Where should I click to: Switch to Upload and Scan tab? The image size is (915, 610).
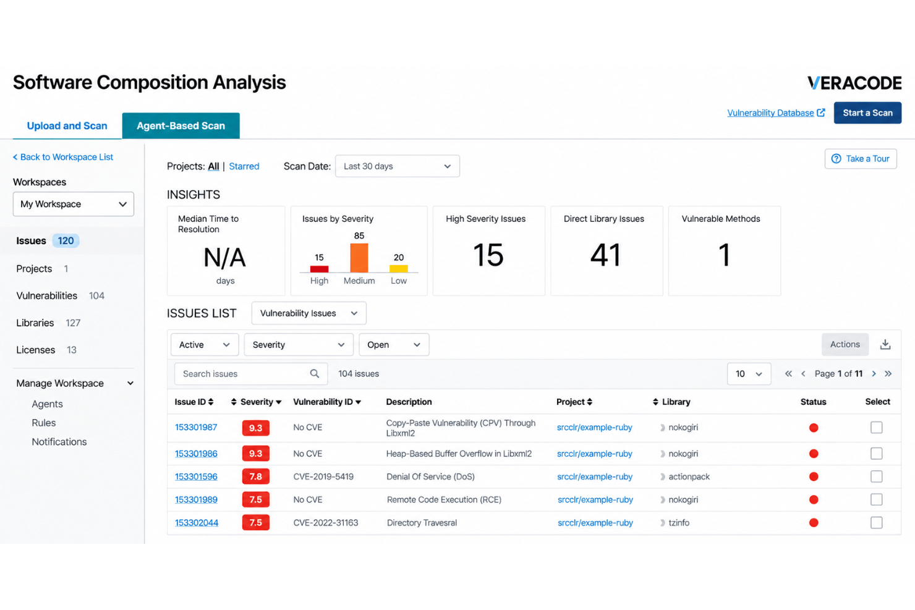[67, 126]
